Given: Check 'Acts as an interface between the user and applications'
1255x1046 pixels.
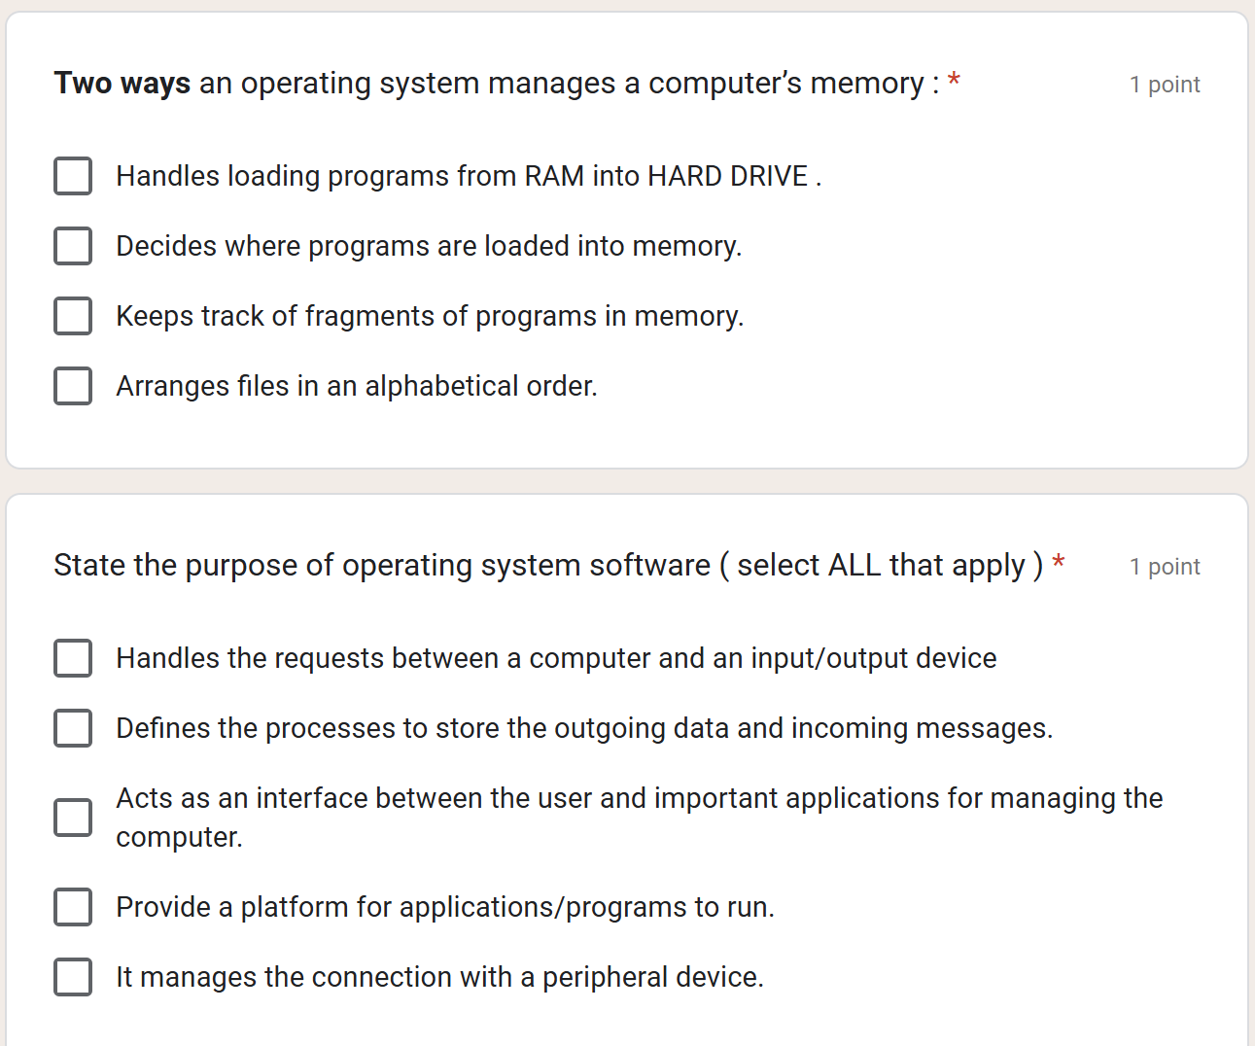Looking at the screenshot, I should coord(73,818).
